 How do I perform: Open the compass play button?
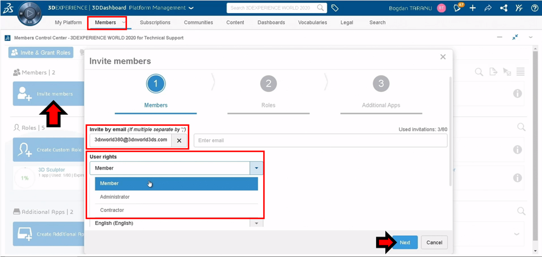tap(30, 14)
